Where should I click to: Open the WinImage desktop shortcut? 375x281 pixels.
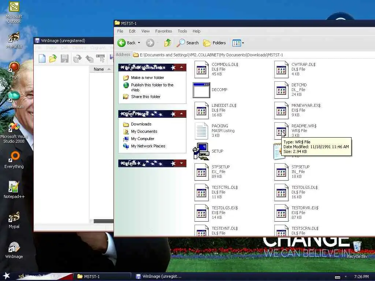click(x=14, y=250)
